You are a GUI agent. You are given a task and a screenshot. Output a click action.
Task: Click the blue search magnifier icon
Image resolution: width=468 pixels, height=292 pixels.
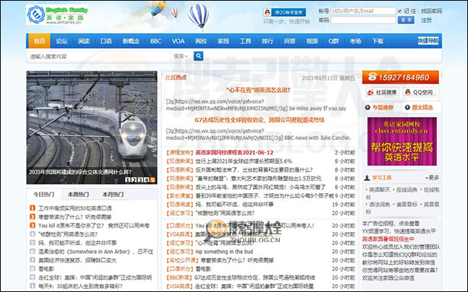tap(198, 56)
